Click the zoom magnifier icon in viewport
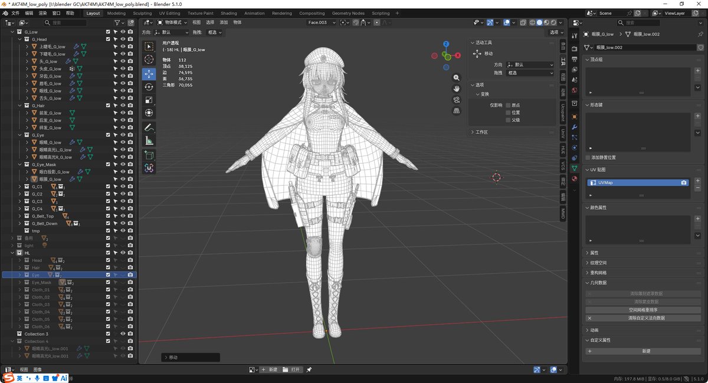The height and width of the screenshot is (383, 708). 456,78
